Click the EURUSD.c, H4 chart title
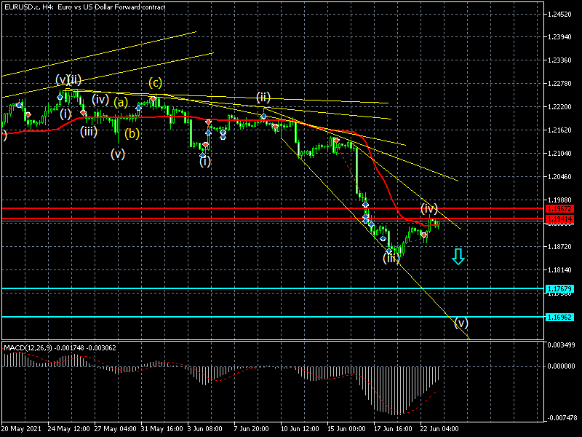The width and height of the screenshot is (582, 437). coord(84,7)
